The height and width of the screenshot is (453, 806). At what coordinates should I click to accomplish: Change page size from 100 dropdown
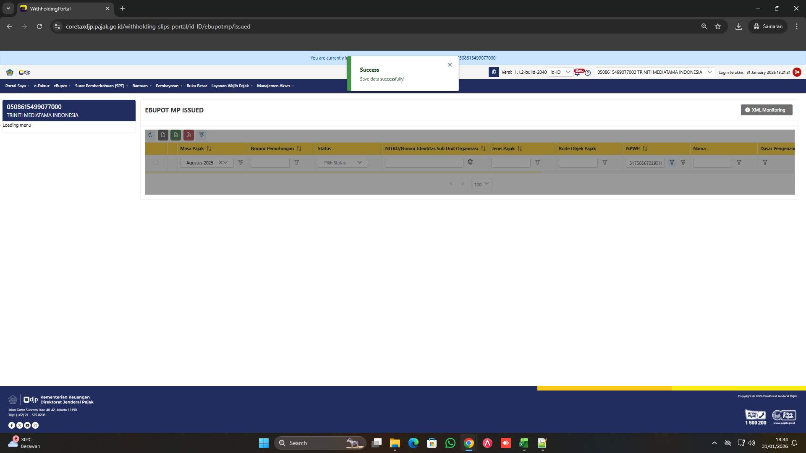(481, 184)
